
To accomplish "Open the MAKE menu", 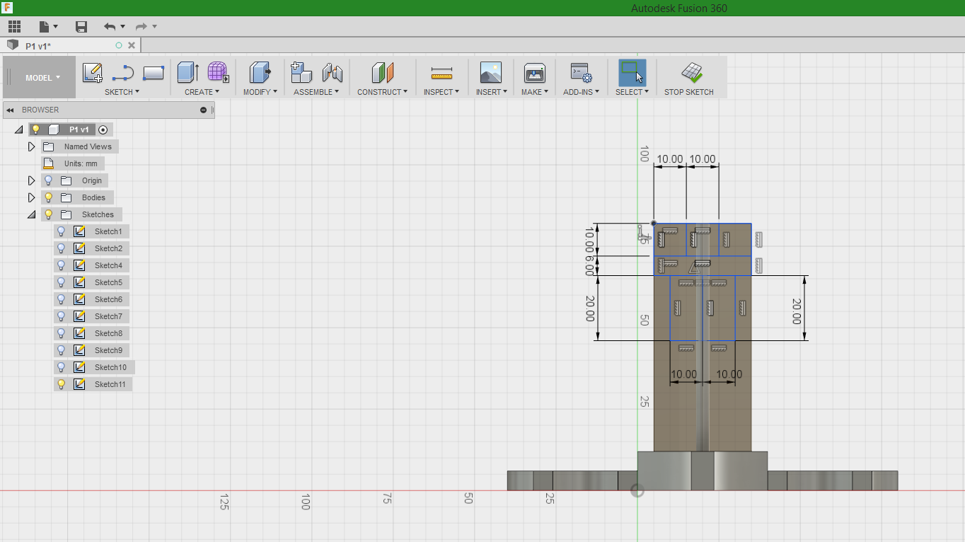I will tap(535, 92).
